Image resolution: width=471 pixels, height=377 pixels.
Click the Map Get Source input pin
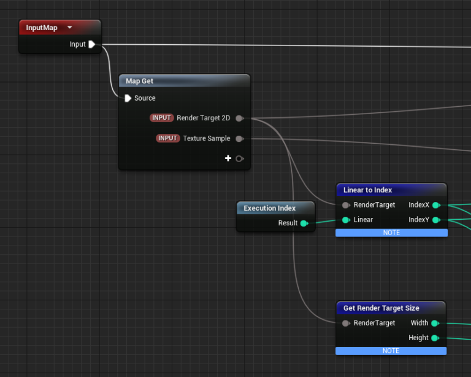point(128,98)
